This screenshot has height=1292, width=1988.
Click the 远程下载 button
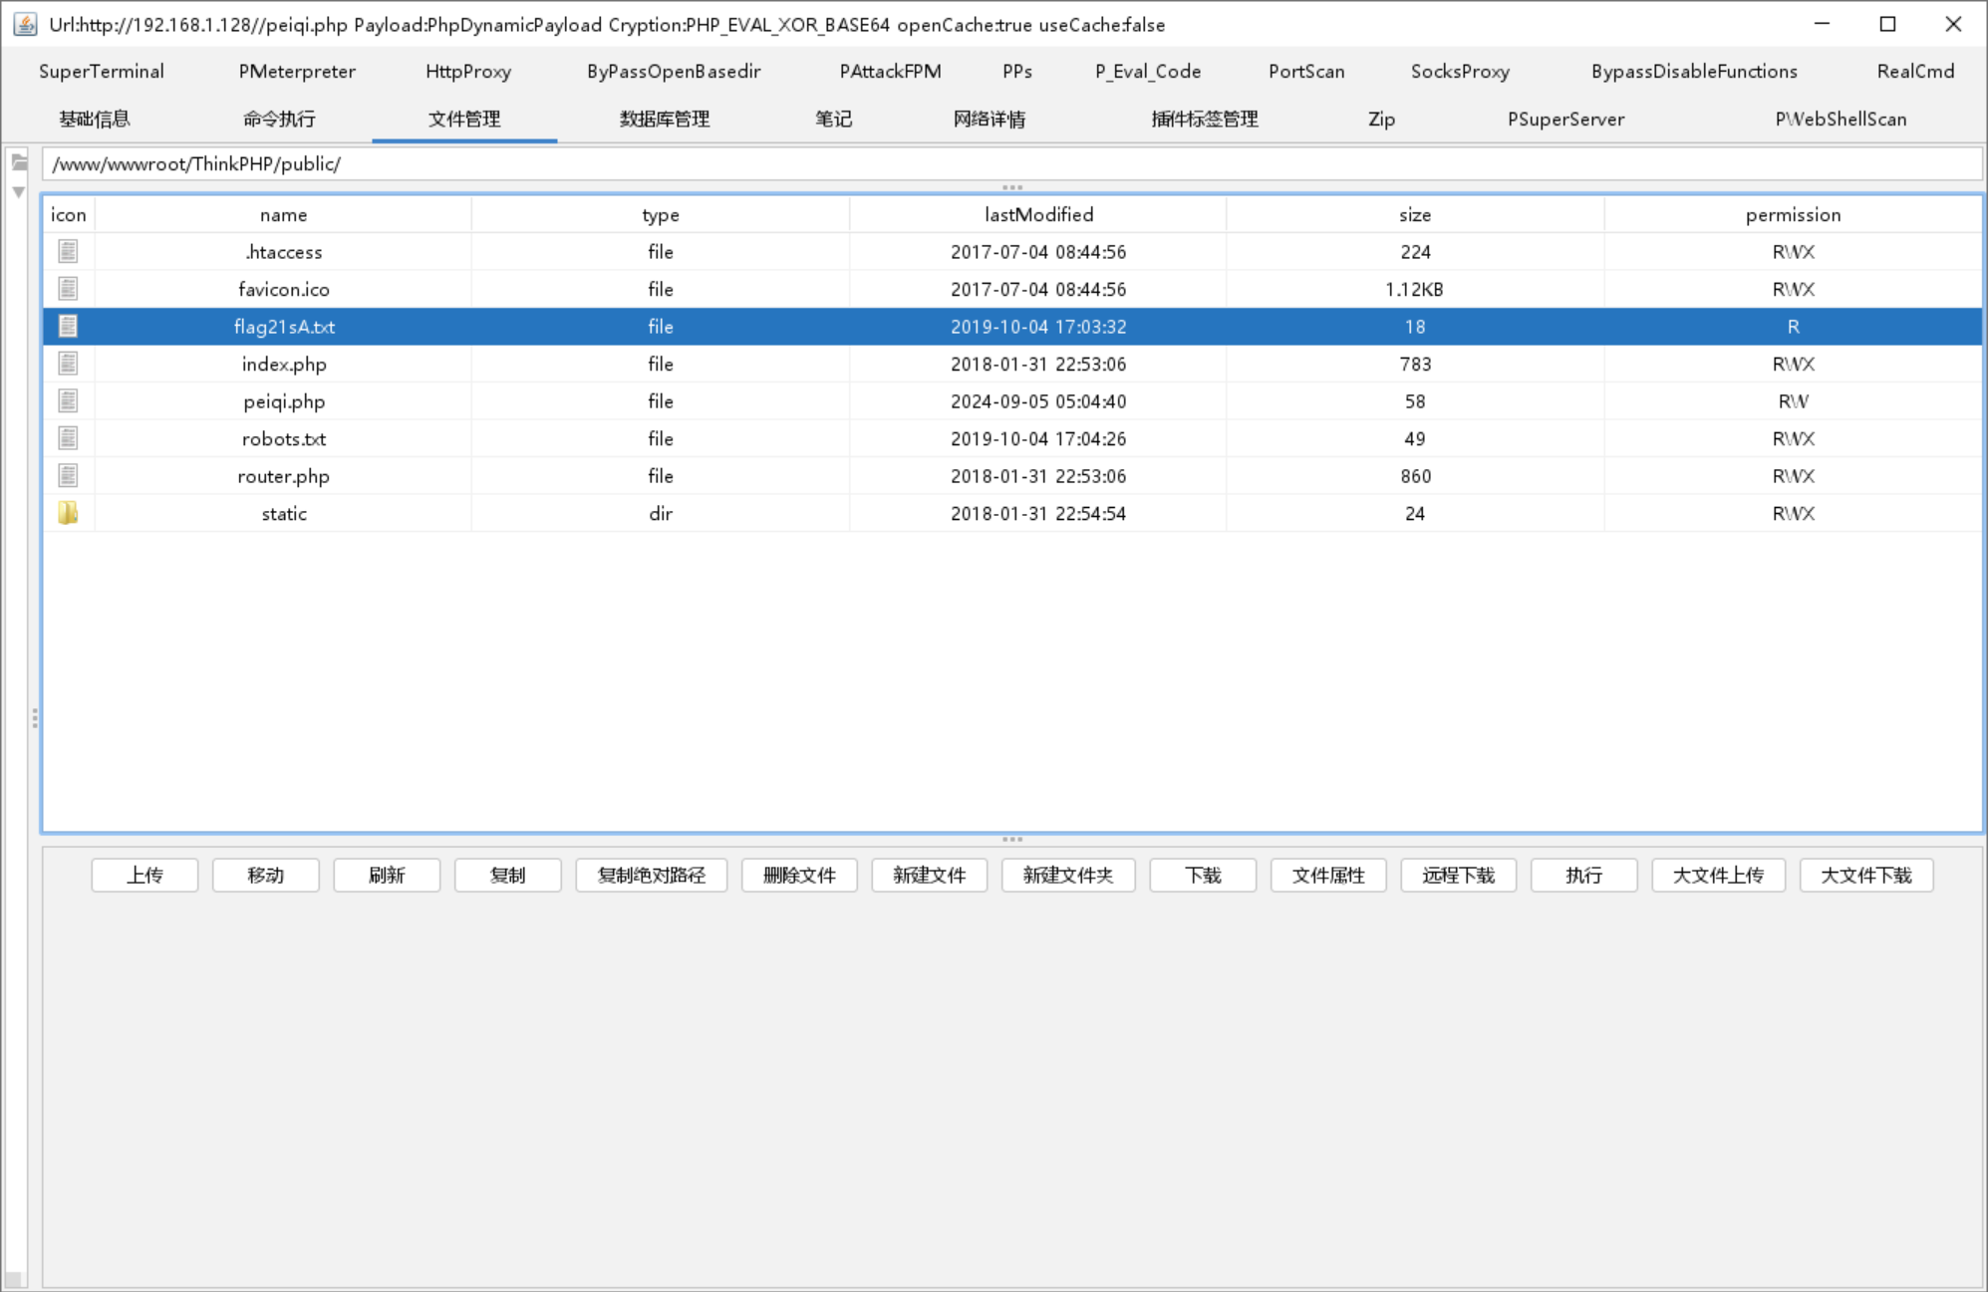pyautogui.click(x=1459, y=876)
